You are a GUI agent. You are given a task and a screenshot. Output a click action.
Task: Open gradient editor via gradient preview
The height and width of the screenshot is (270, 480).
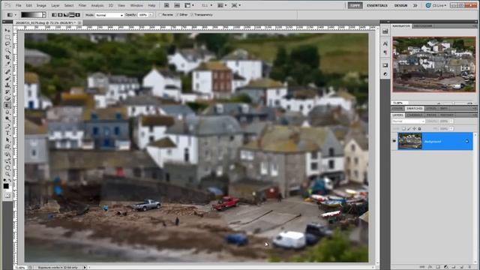click(31, 15)
